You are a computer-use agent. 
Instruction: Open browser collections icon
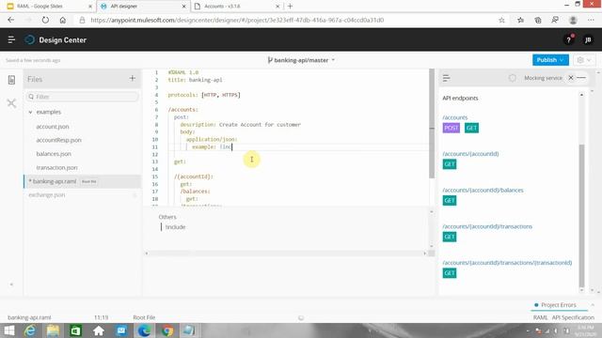pyautogui.click(x=538, y=20)
